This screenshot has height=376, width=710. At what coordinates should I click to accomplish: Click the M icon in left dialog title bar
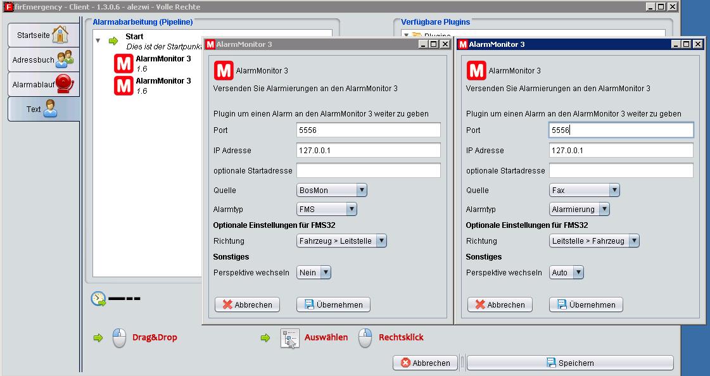coord(210,44)
